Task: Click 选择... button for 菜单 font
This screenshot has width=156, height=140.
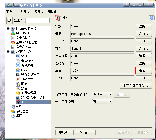Action: 144,49
